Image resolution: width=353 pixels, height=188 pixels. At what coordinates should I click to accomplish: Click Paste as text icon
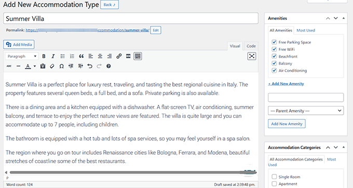coord(43,66)
